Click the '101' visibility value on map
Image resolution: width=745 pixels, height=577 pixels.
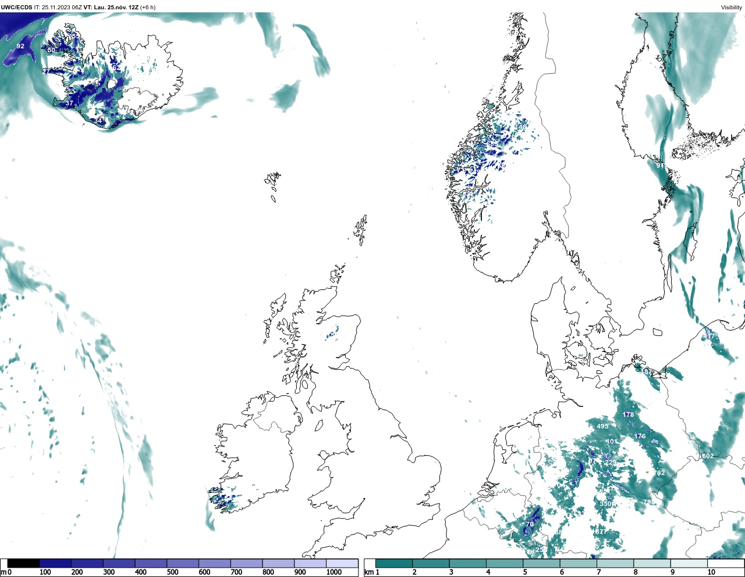612,442
